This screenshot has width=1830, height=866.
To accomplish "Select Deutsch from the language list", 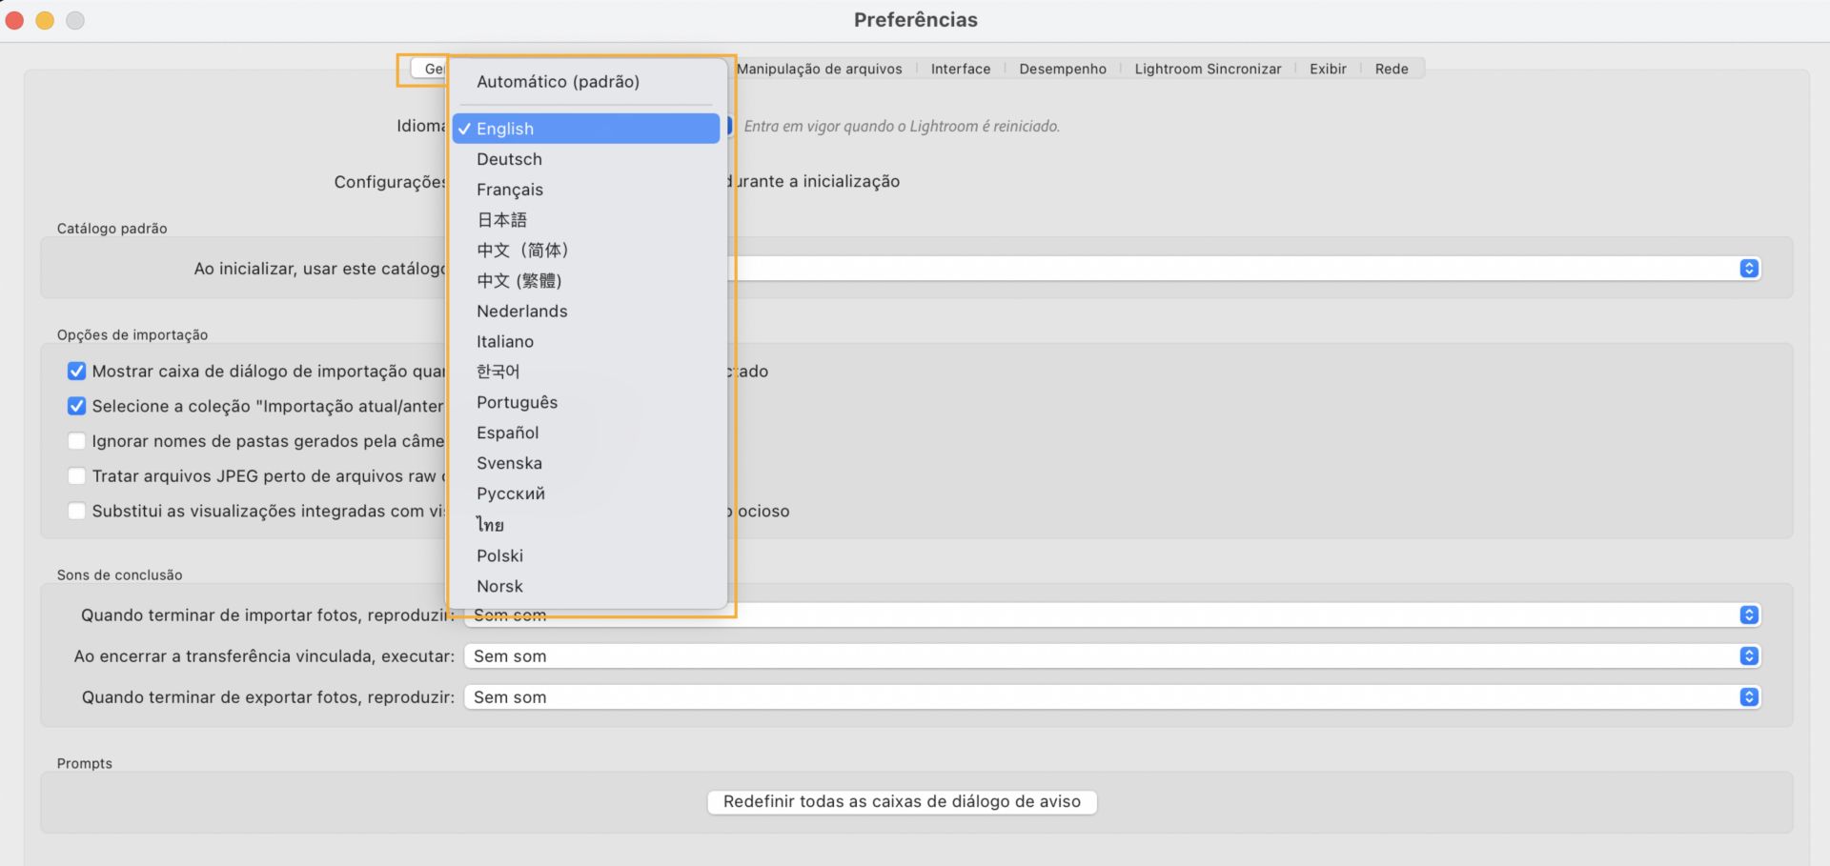I will click(x=509, y=158).
